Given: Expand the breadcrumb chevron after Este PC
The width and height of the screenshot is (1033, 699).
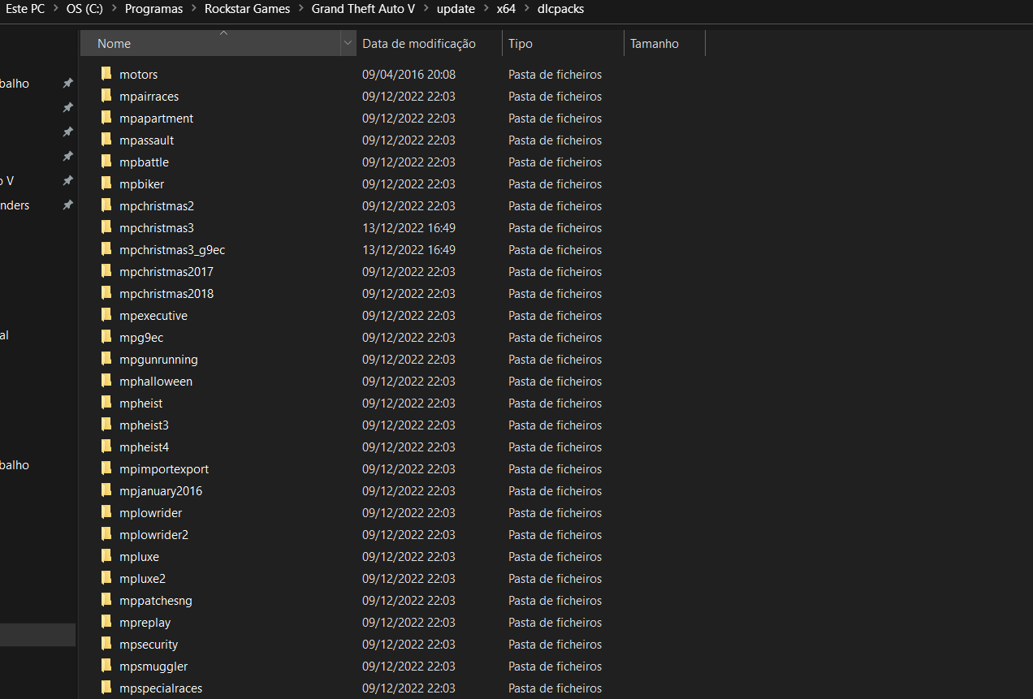Looking at the screenshot, I should (55, 9).
